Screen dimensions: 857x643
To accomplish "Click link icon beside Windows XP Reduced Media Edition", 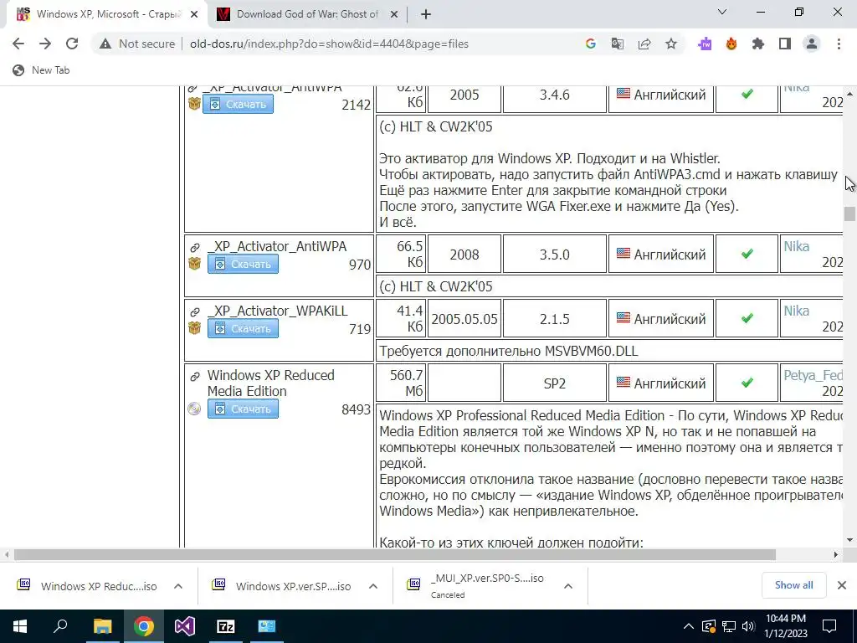I will 194,377.
